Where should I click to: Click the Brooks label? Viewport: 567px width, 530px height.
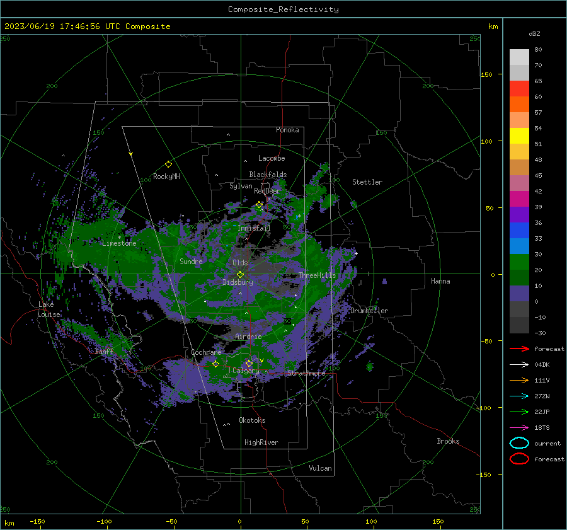pos(448,441)
